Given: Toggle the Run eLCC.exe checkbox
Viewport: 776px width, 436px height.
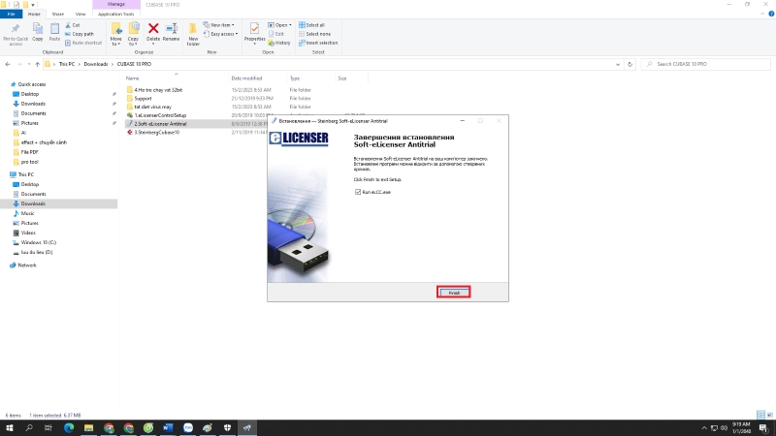Looking at the screenshot, I should 358,192.
